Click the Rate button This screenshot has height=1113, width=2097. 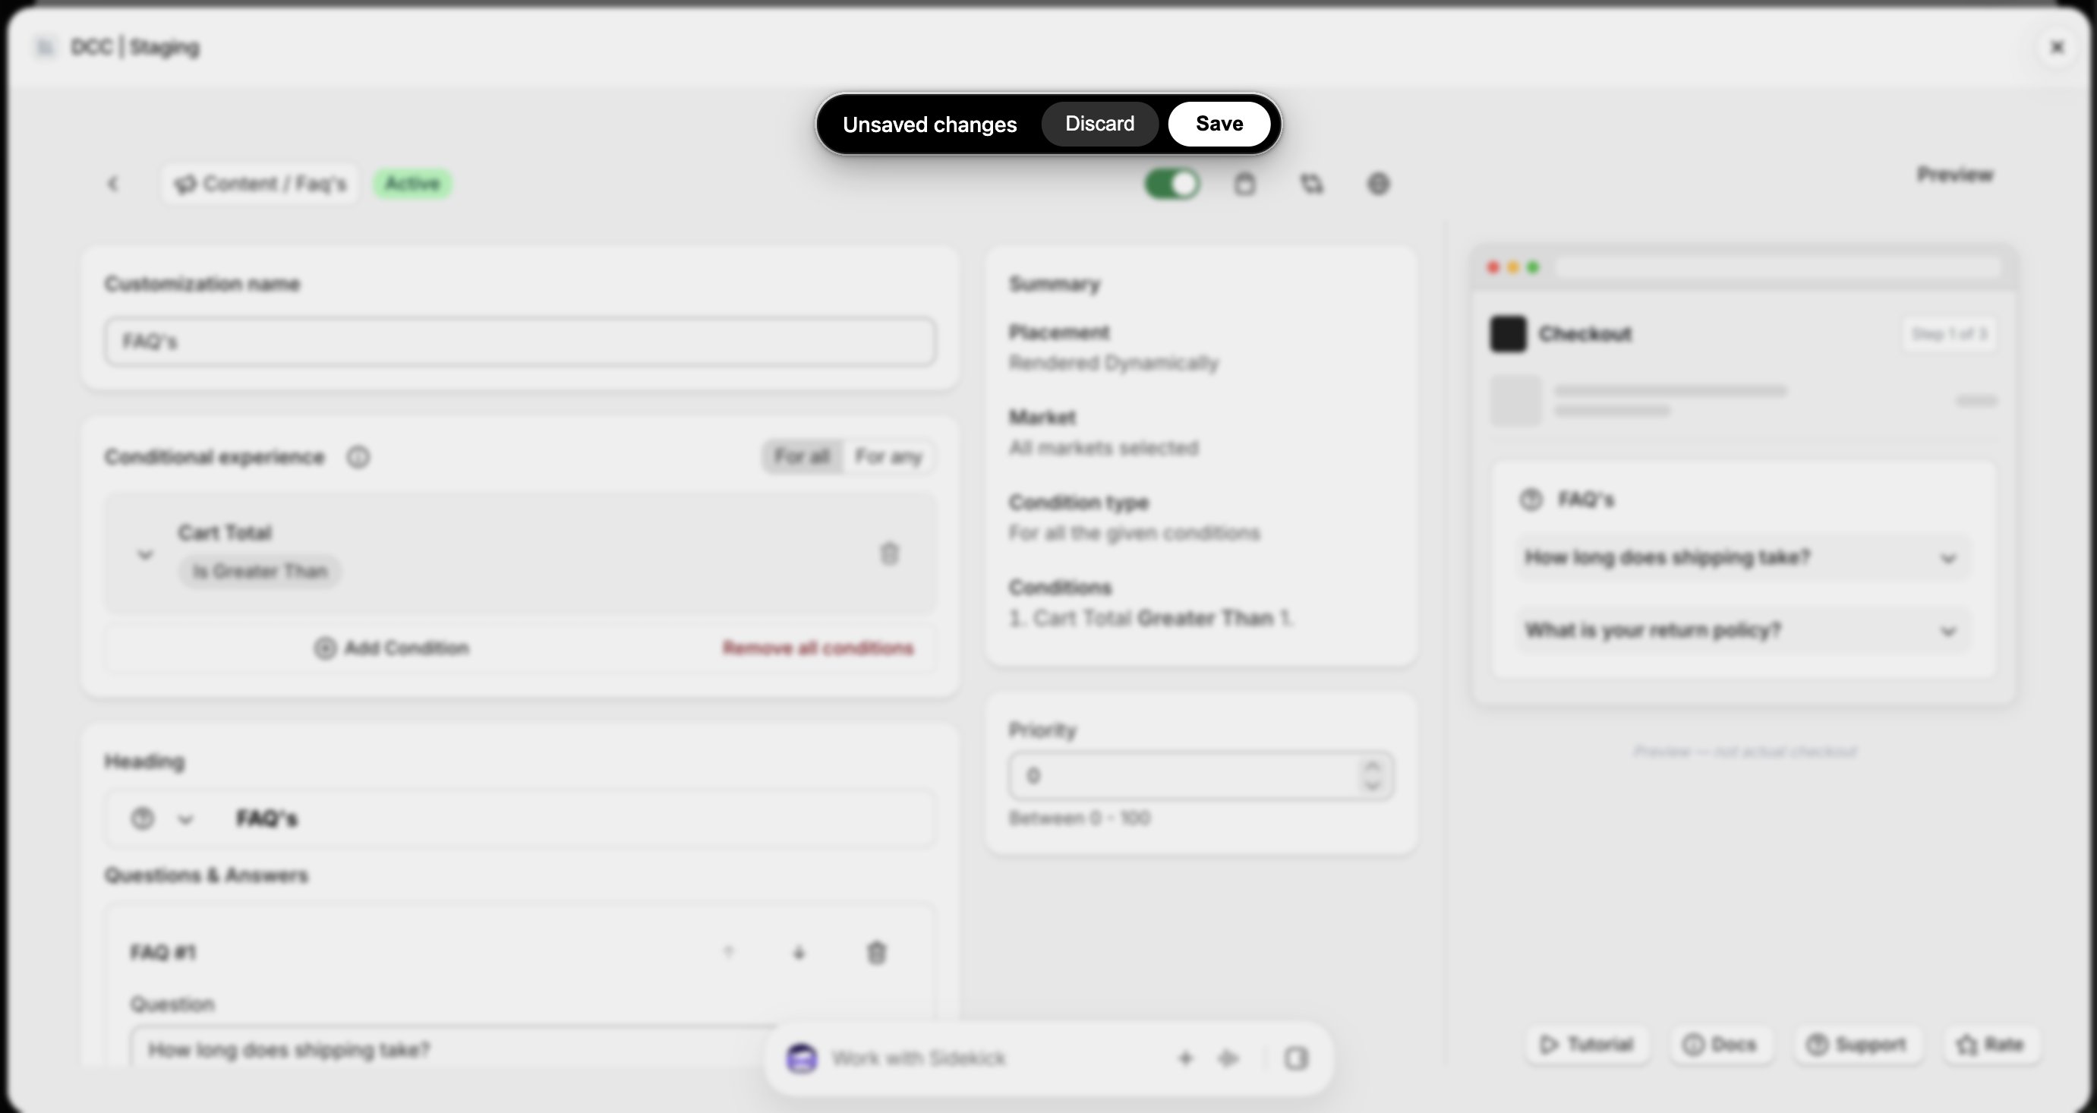point(1991,1045)
